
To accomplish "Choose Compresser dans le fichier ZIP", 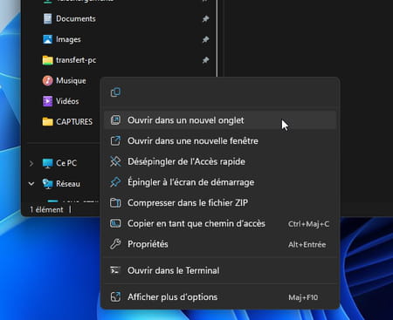I will point(220,202).
